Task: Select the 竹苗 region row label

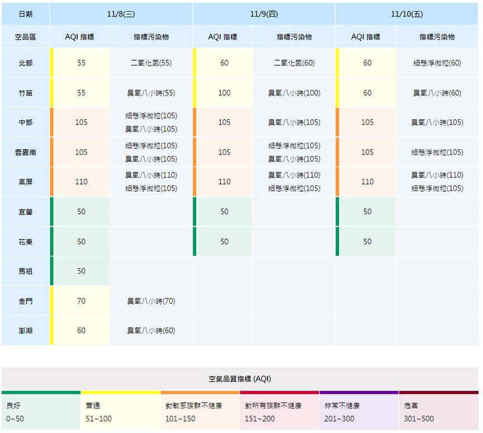Action: [x=26, y=93]
